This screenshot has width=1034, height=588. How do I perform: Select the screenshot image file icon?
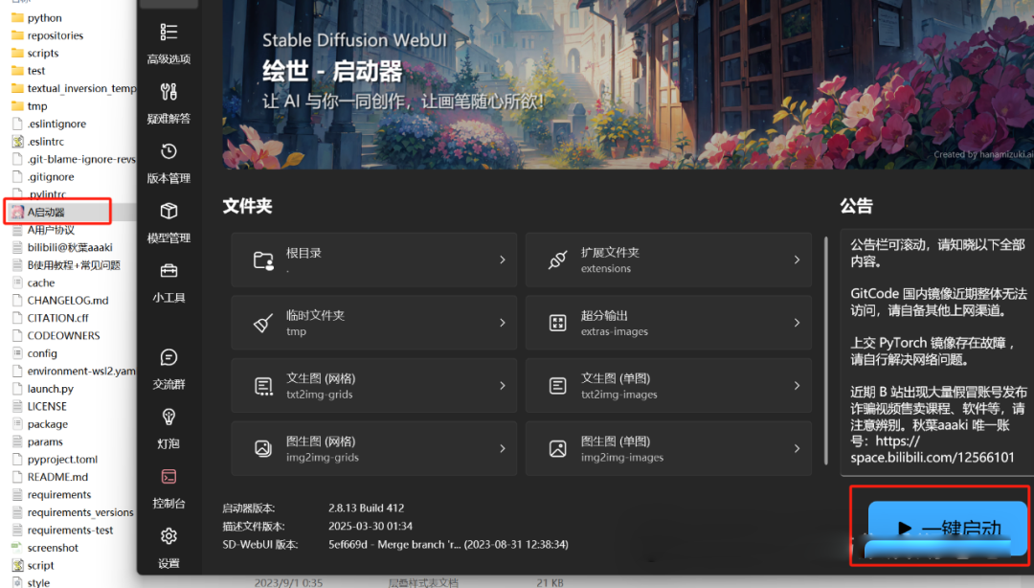18,548
